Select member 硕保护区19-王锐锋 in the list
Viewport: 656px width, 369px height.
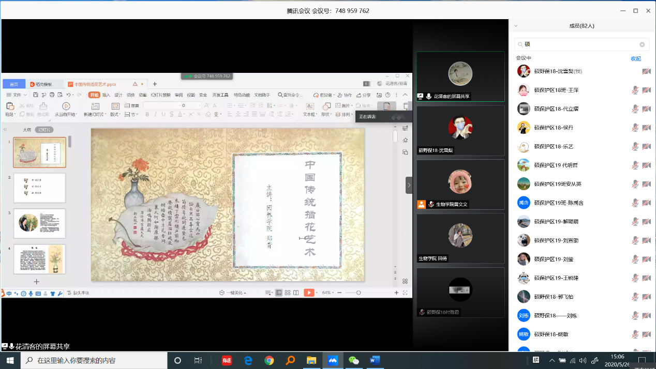pos(556,278)
